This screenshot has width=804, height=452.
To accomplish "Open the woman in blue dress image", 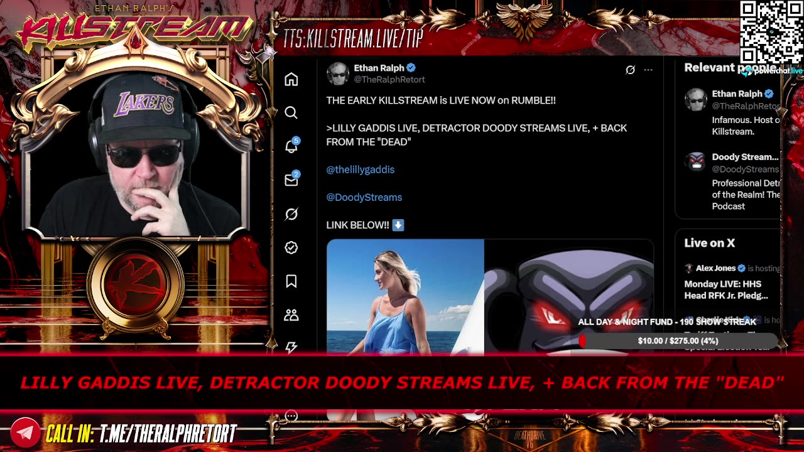I will (405, 296).
